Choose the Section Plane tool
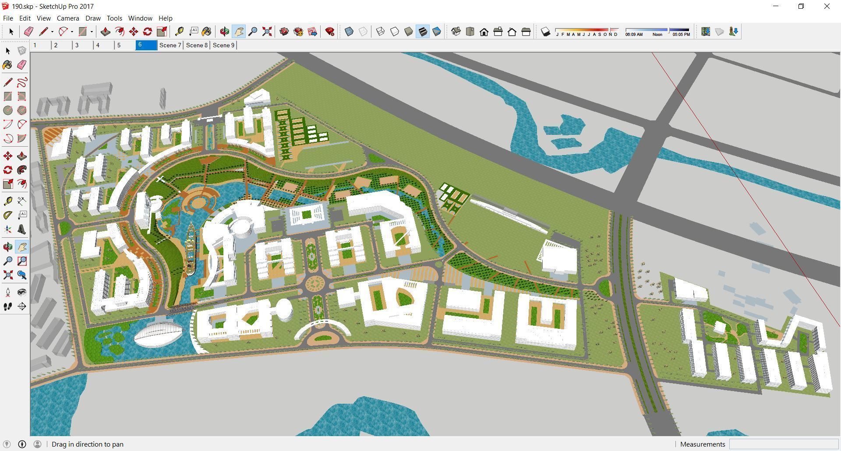This screenshot has height=451, width=841. tap(21, 307)
